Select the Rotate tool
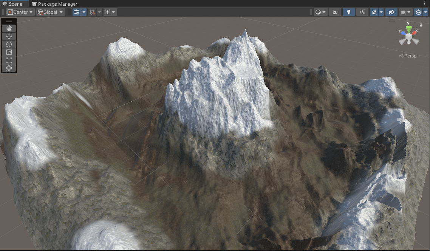Image resolution: width=430 pixels, height=251 pixels. point(9,44)
